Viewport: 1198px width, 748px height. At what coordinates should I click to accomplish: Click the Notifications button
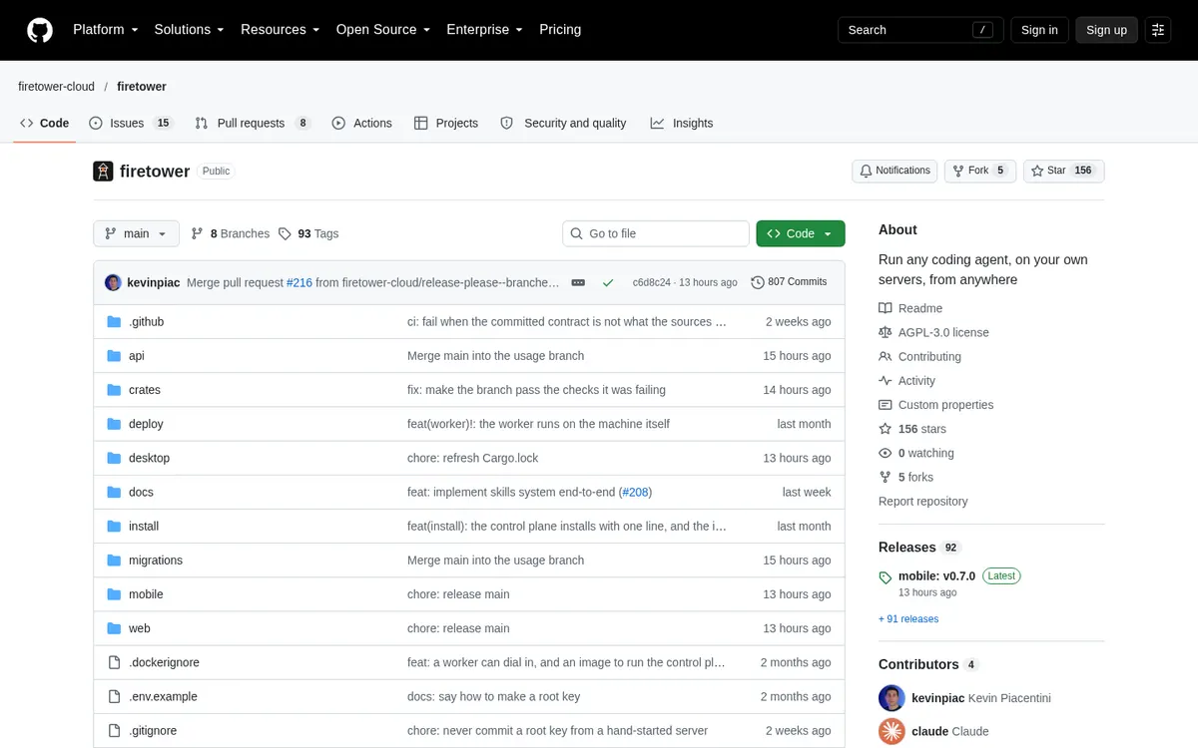[x=895, y=171]
